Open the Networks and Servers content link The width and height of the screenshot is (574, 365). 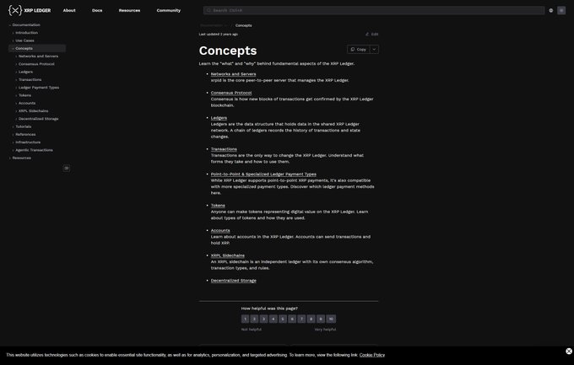233,74
